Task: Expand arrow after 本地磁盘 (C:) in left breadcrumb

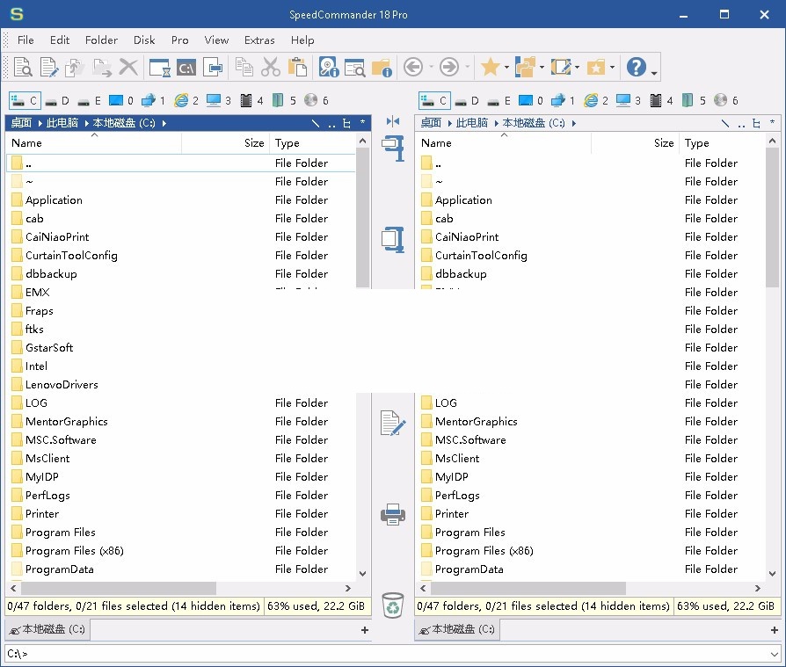Action: 164,123
